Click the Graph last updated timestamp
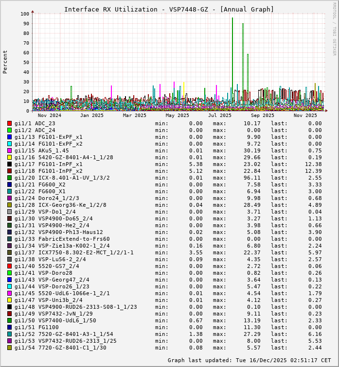This screenshot has width=339, height=367. point(249,360)
